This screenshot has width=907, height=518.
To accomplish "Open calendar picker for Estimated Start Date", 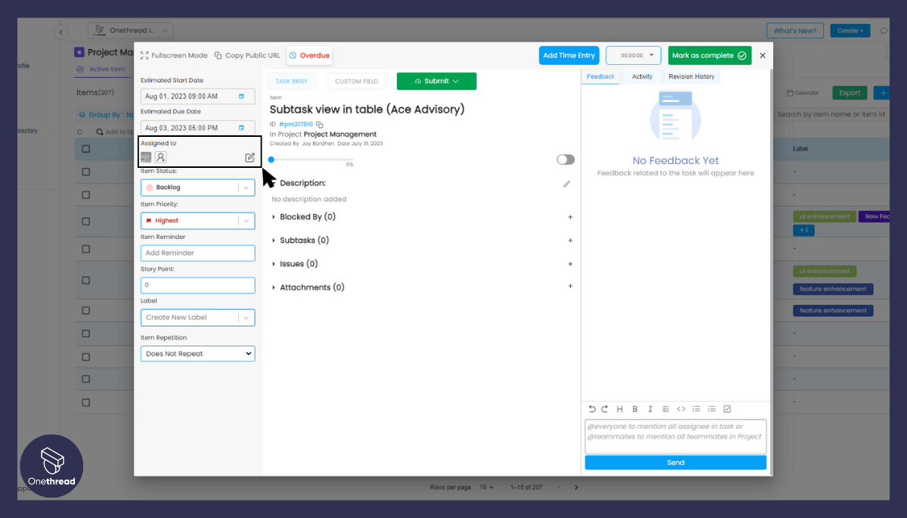I will coord(242,97).
